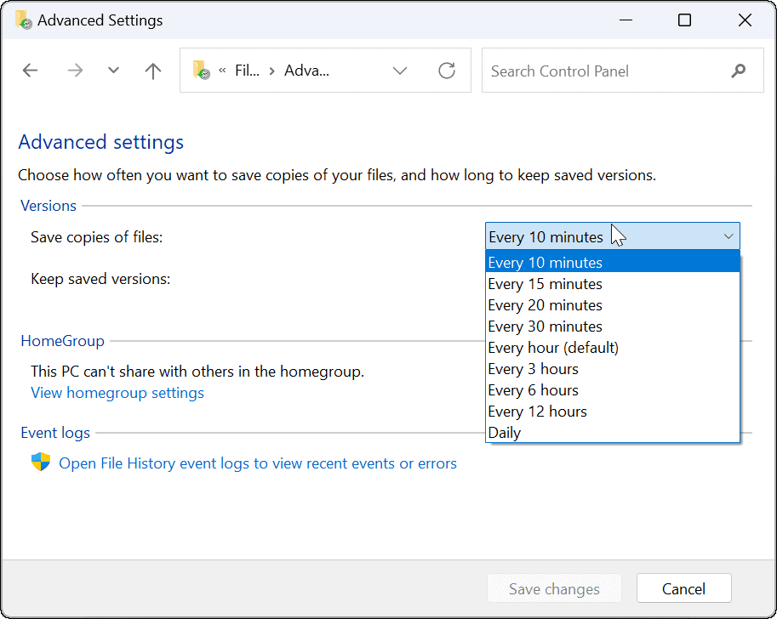The width and height of the screenshot is (777, 619).
Task: Go up one level with the up arrow
Action: coord(152,71)
